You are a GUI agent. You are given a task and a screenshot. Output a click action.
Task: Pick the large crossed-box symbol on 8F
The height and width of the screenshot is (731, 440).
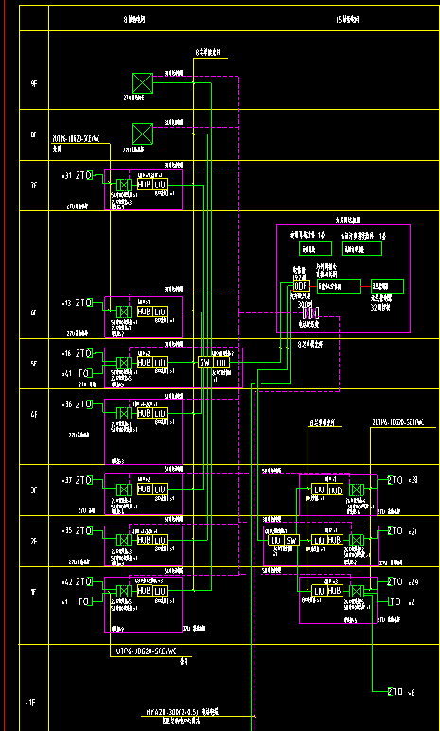pos(143,134)
